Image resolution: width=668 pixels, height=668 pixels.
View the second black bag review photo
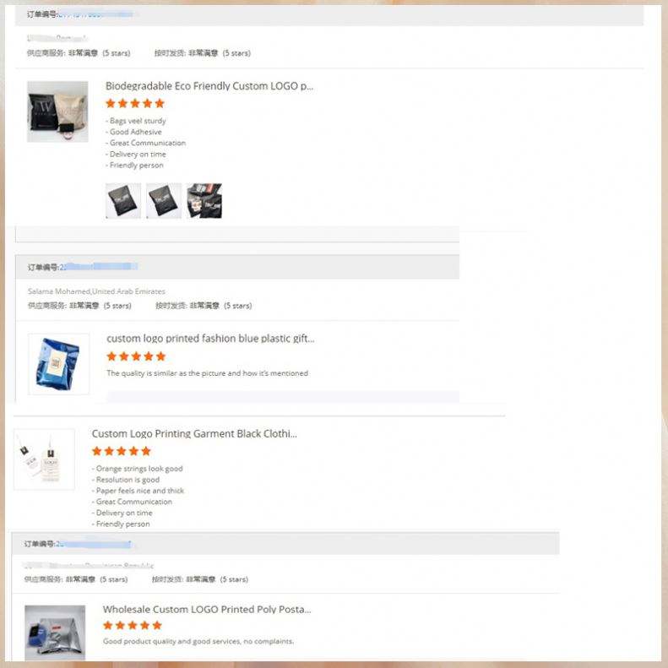point(164,201)
